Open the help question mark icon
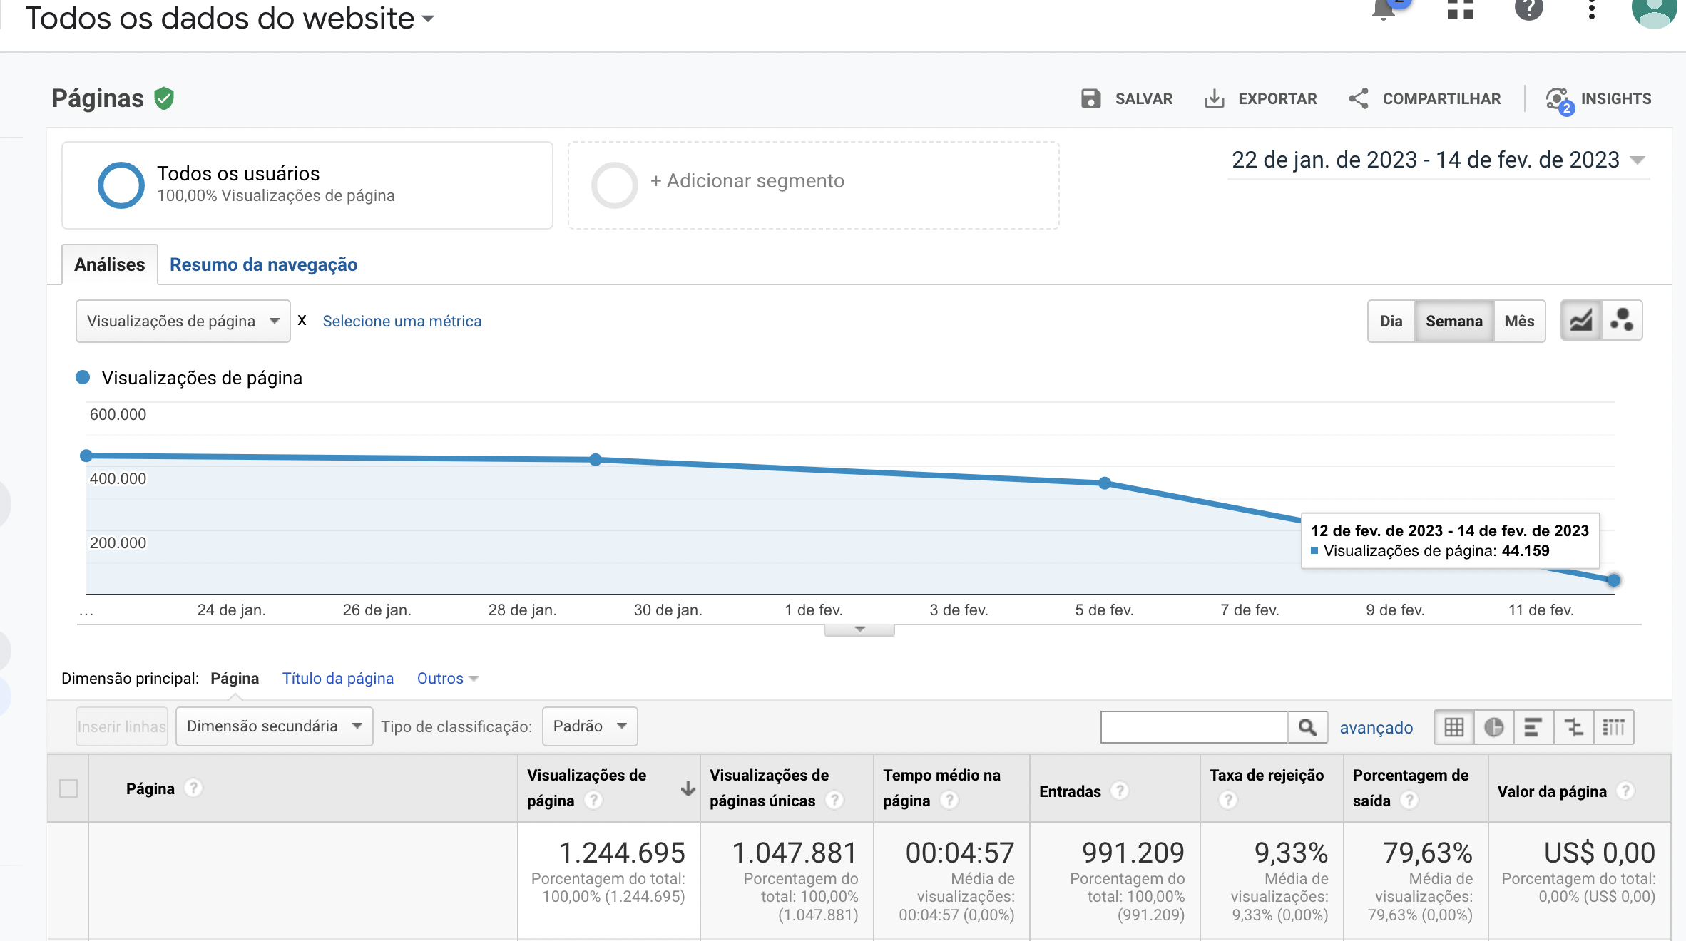Screen dimensions: 1686x941 pos(1528,10)
